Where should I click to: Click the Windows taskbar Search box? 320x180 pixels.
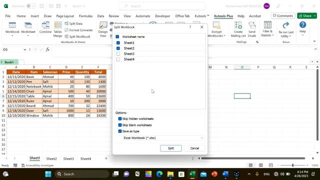(x=82, y=174)
